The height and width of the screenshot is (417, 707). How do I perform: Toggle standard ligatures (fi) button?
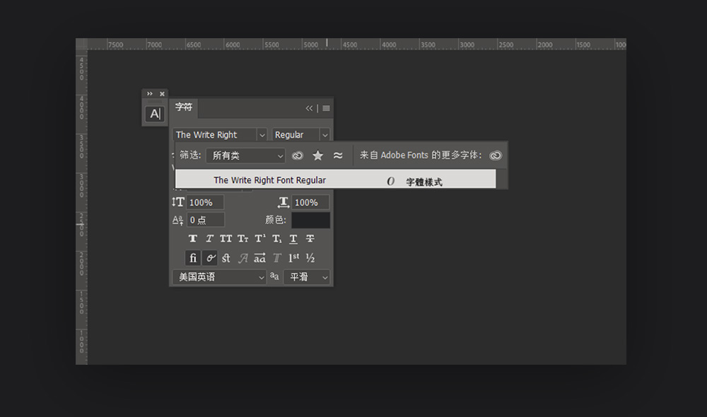[192, 258]
